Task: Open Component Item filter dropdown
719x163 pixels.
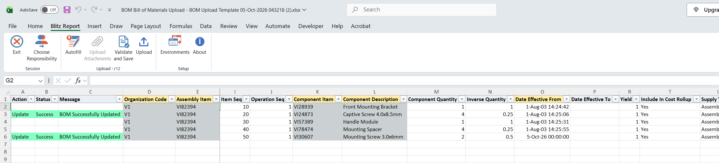Action: click(338, 99)
